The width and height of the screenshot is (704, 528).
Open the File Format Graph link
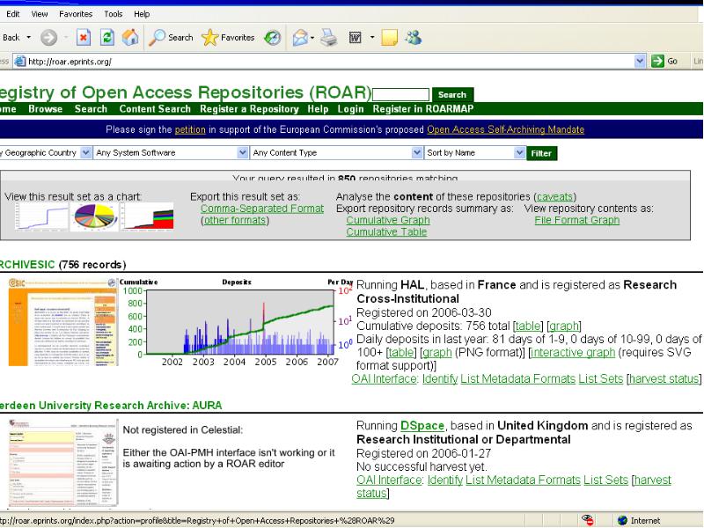pyautogui.click(x=577, y=221)
